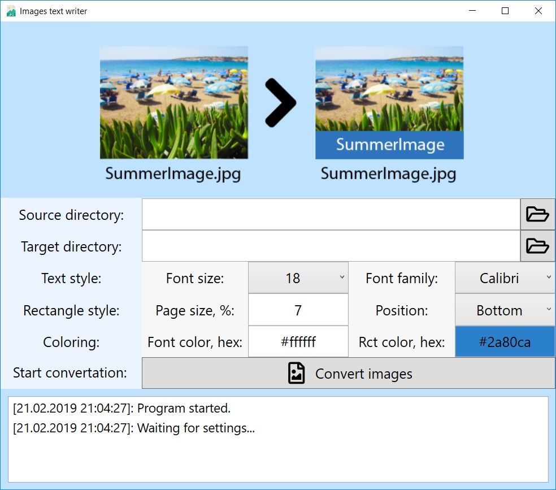The image size is (556, 490).
Task: Expand the Font family Calibri dropdown
Action: [505, 278]
